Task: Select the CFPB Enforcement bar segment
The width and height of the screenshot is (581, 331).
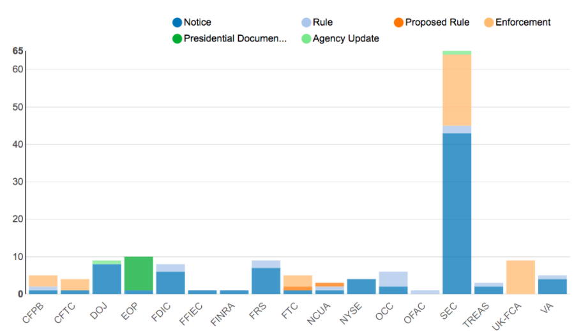Action: click(43, 281)
